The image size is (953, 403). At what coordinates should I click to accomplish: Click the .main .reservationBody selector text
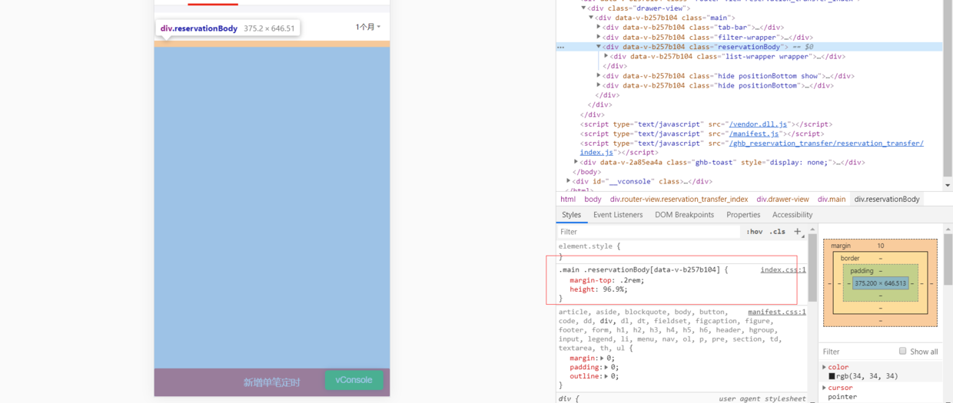pyautogui.click(x=639, y=270)
